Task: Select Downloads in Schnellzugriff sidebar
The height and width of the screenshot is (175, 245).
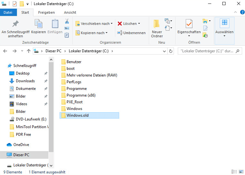Action: click(x=25, y=81)
